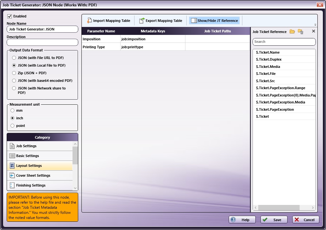Click Job Ticket Paths cell for Imposition

(x=218, y=39)
